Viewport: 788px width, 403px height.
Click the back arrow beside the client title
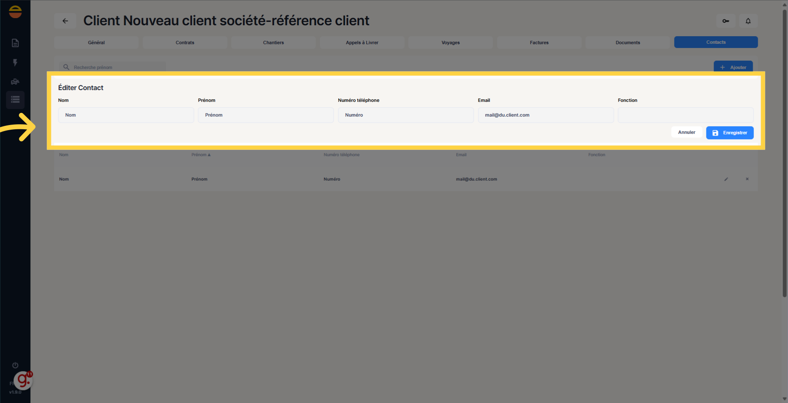[x=65, y=21]
